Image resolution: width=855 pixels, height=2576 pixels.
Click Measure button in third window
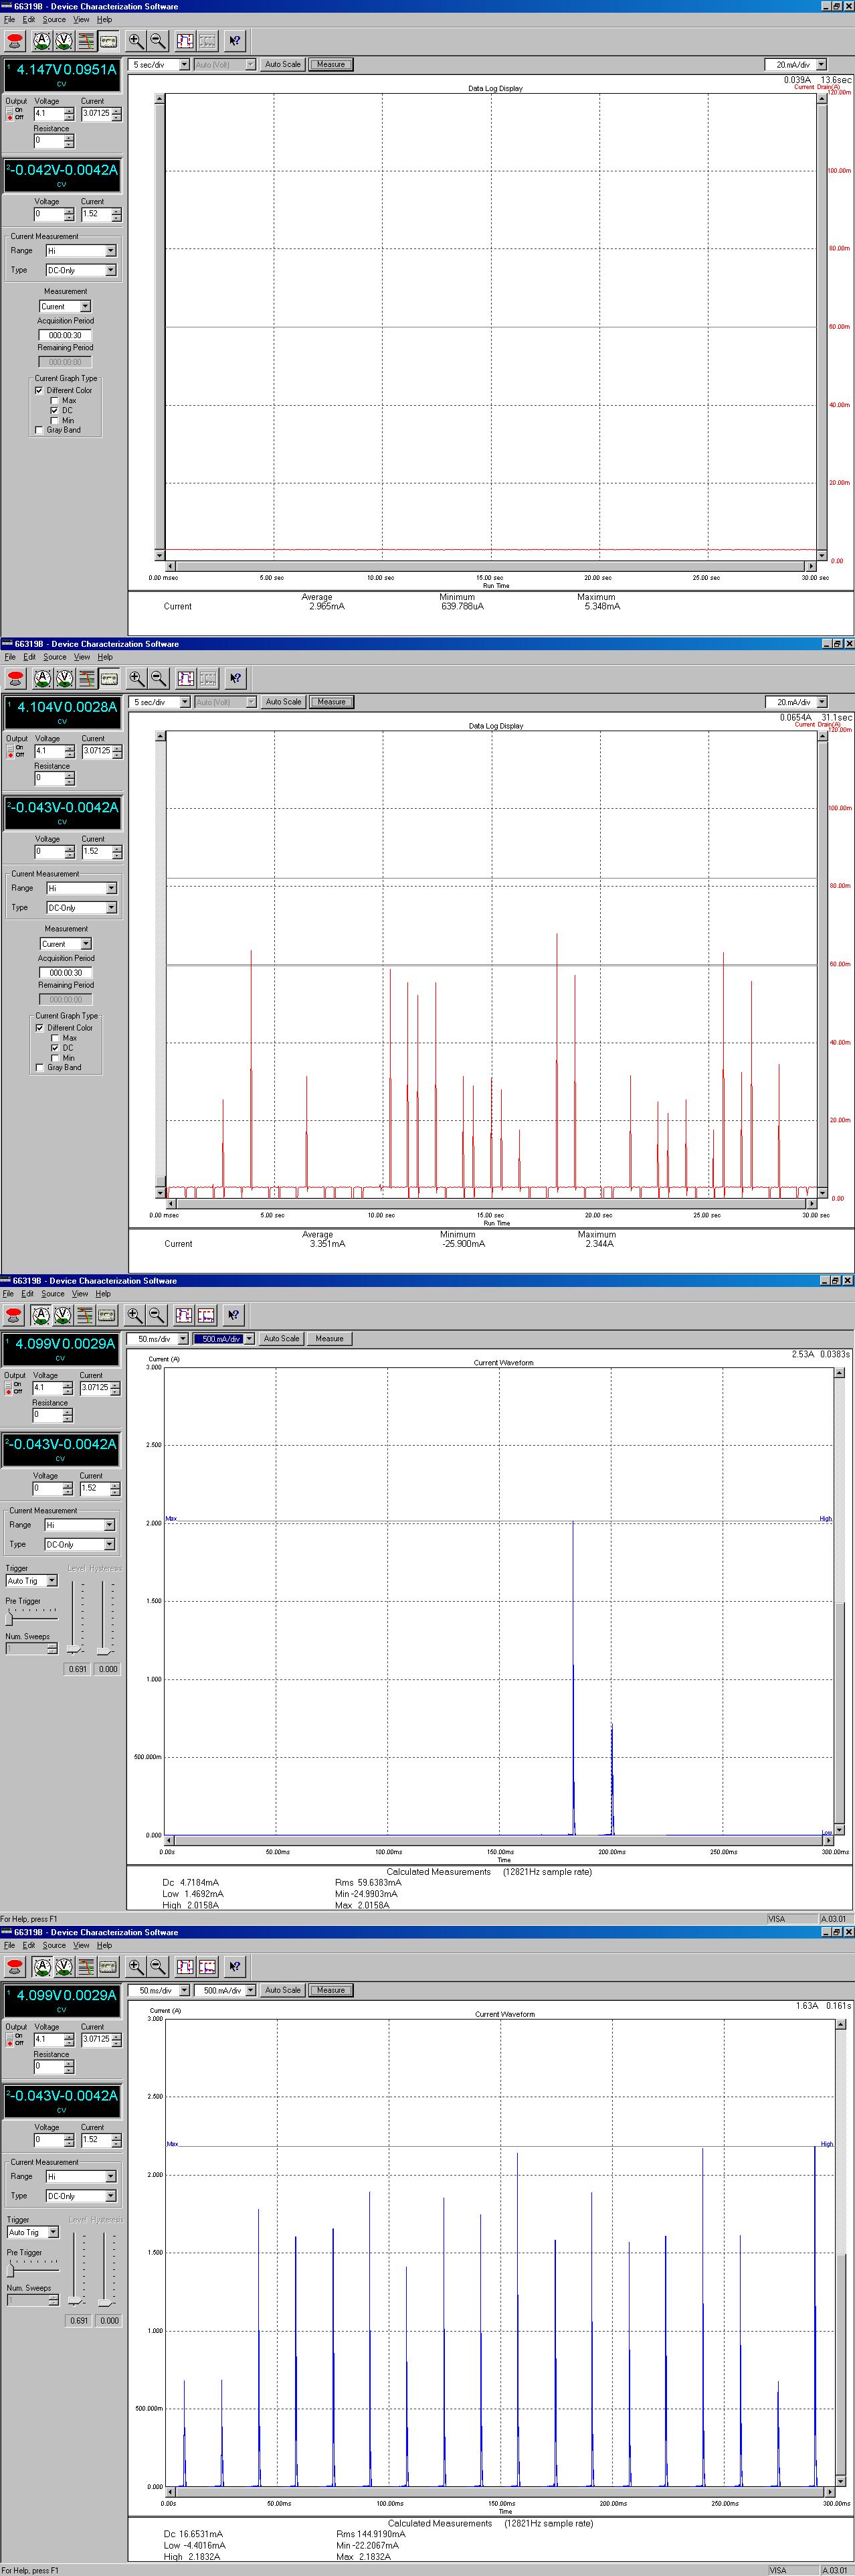tap(330, 1339)
